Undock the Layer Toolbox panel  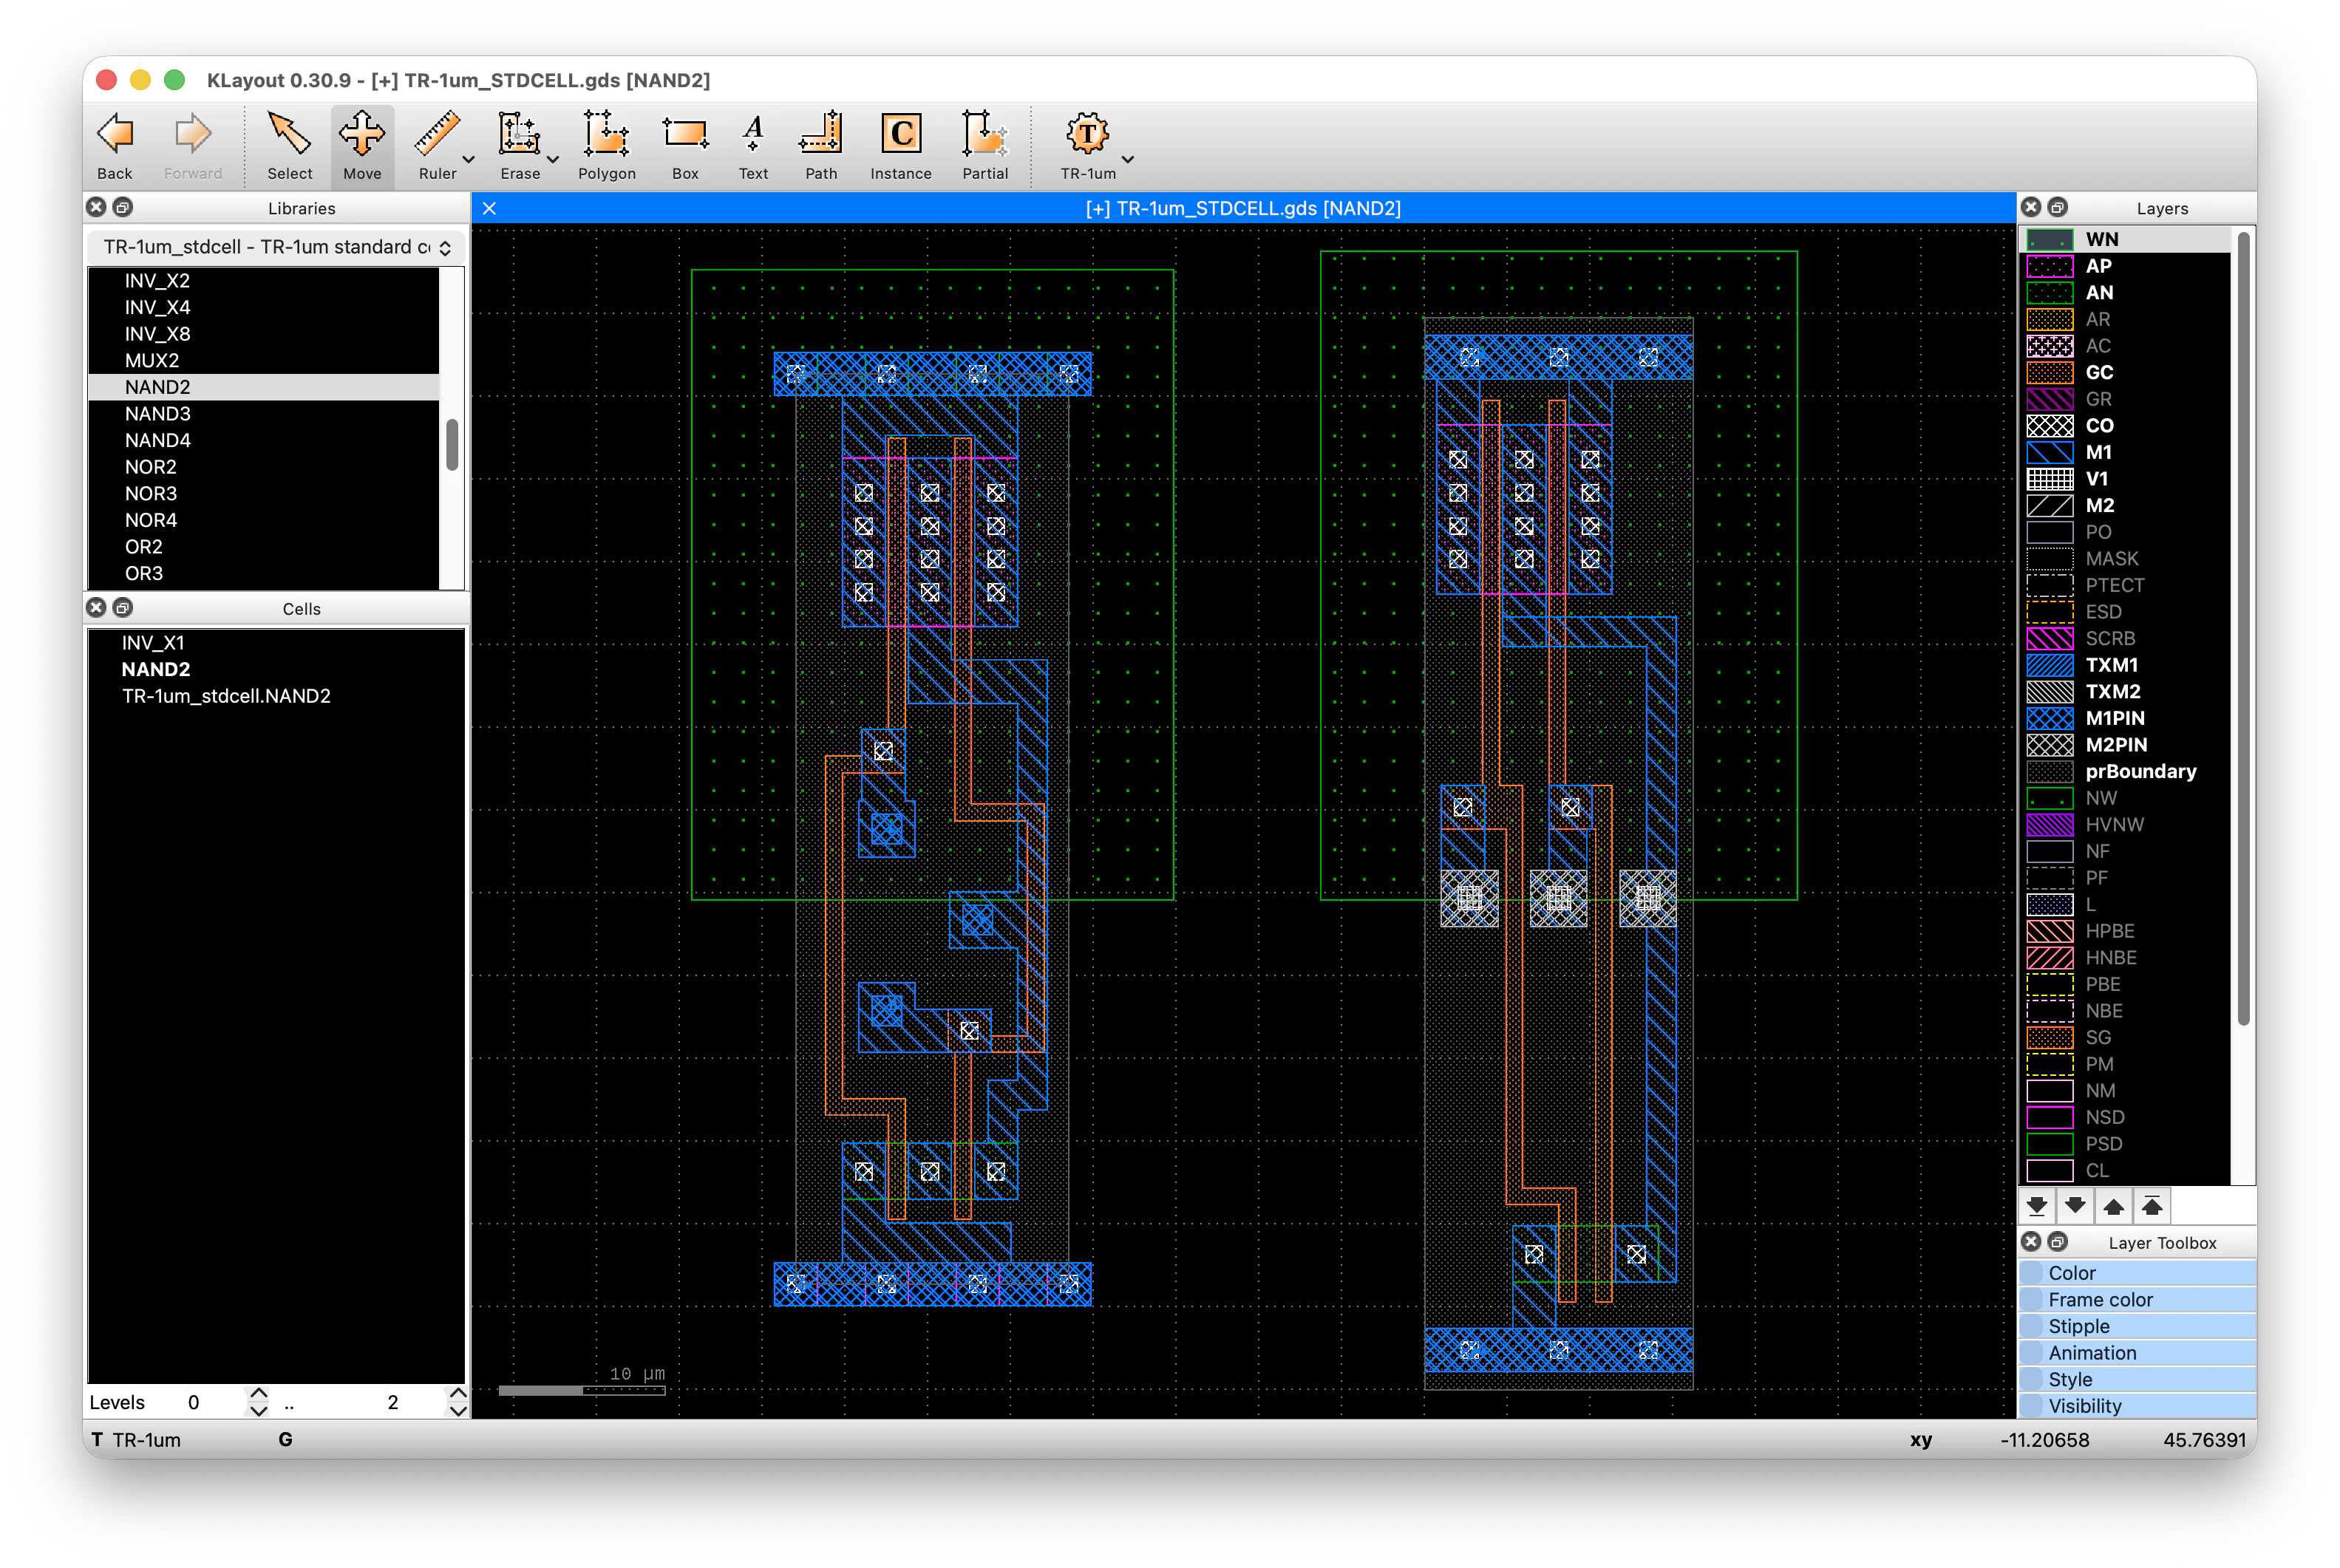2057,1242
